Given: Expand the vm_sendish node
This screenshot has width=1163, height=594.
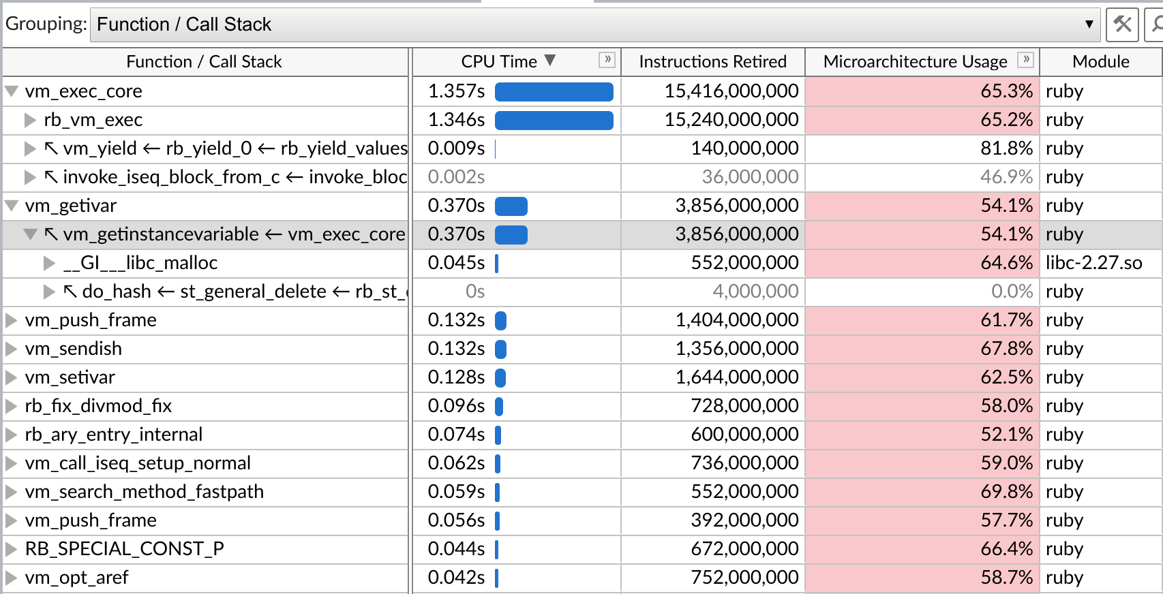Looking at the screenshot, I should point(11,349).
